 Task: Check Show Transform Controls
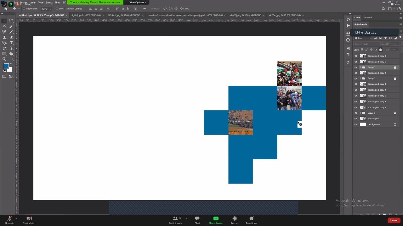(x=57, y=9)
